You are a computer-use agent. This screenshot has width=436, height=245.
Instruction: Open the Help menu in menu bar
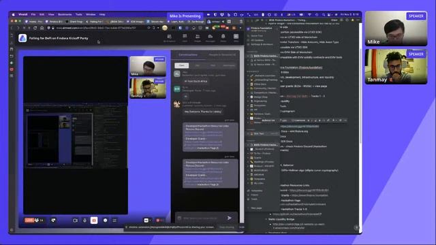tap(102, 14)
